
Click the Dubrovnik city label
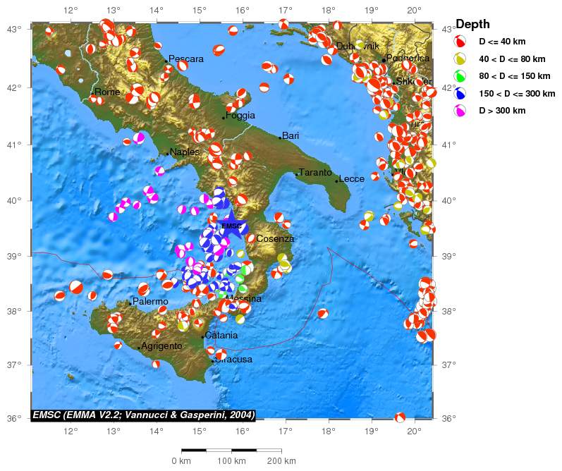click(358, 47)
